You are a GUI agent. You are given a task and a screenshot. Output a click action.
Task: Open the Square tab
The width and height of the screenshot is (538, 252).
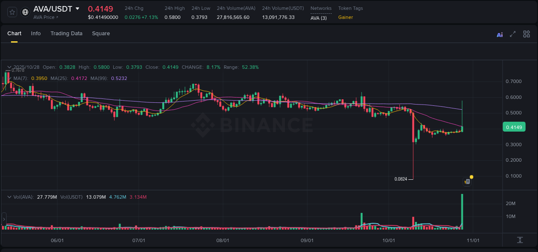101,33
